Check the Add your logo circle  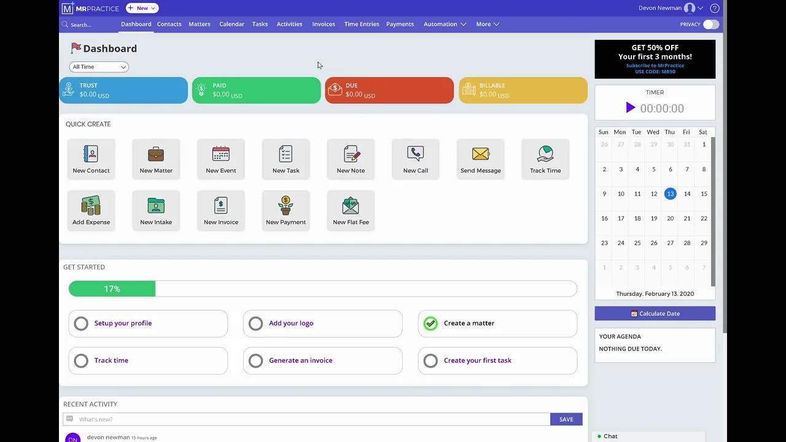(x=255, y=324)
